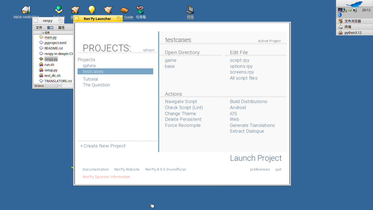
Task: Refresh the projects list
Action: point(149,50)
